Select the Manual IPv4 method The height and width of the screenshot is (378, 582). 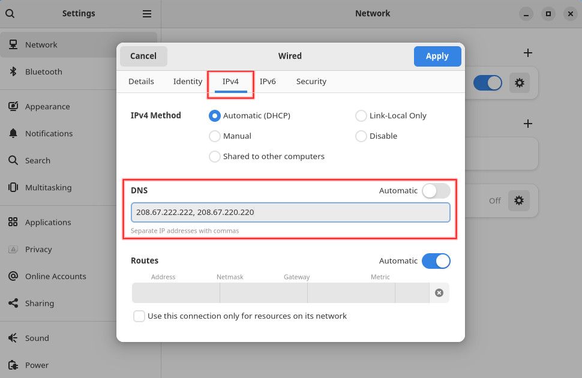click(x=215, y=136)
